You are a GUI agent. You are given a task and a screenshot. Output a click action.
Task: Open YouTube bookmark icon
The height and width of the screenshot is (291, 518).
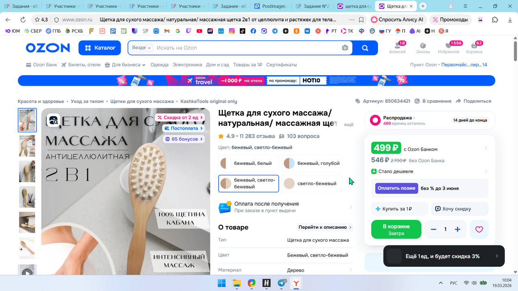pyautogui.click(x=200, y=31)
